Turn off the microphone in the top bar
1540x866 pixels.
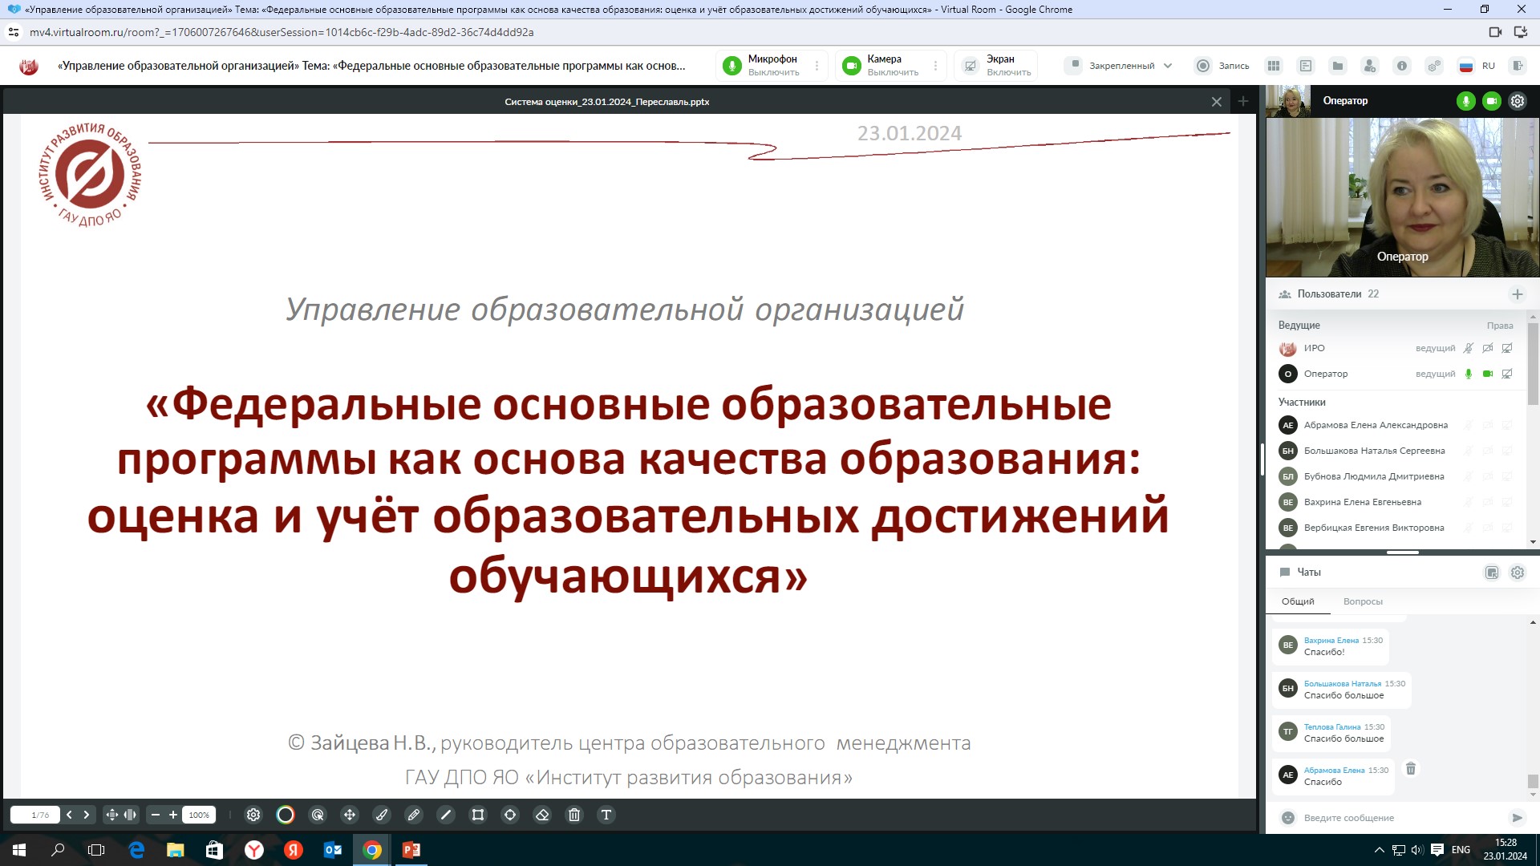pyautogui.click(x=761, y=66)
